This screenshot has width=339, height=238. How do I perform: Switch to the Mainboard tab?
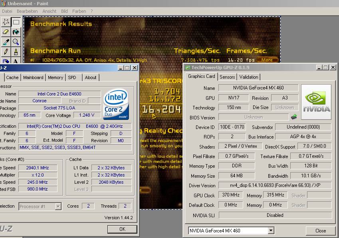(x=33, y=77)
